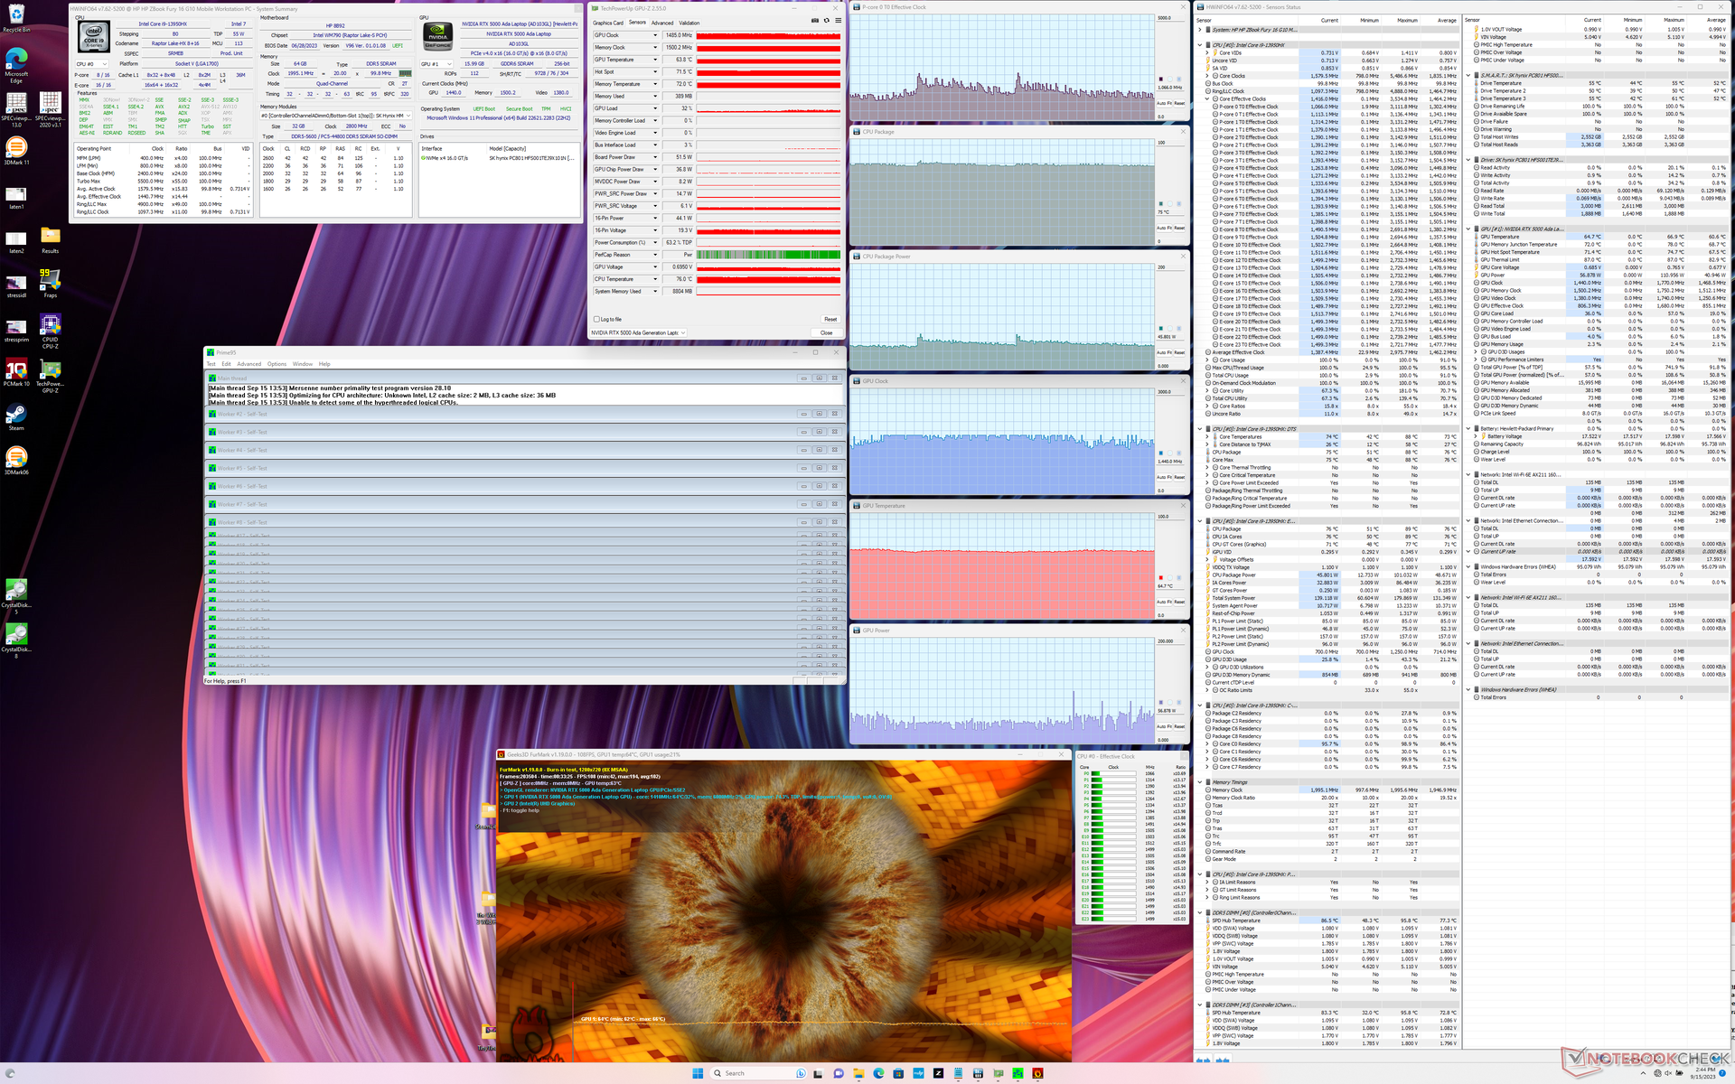Screen dimensions: 1735x1084
Task: Enable the Log to file checkbox
Action: pyautogui.click(x=597, y=319)
